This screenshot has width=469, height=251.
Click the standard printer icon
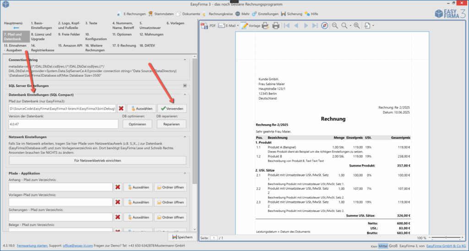pyautogui.click(x=276, y=26)
